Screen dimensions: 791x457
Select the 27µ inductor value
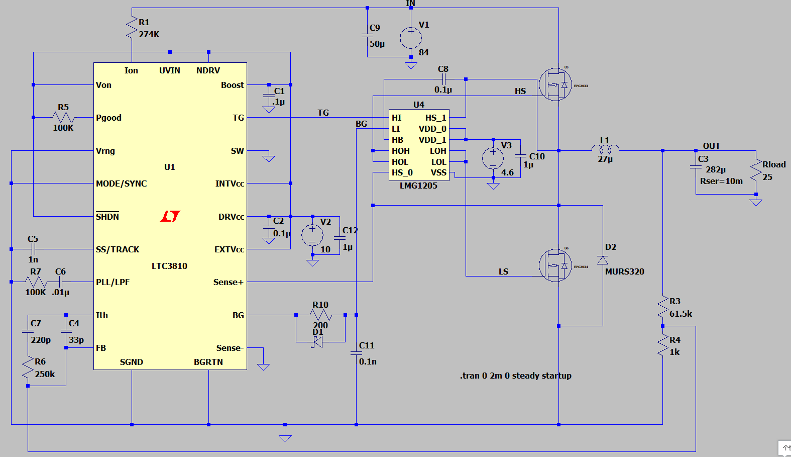[x=605, y=159]
